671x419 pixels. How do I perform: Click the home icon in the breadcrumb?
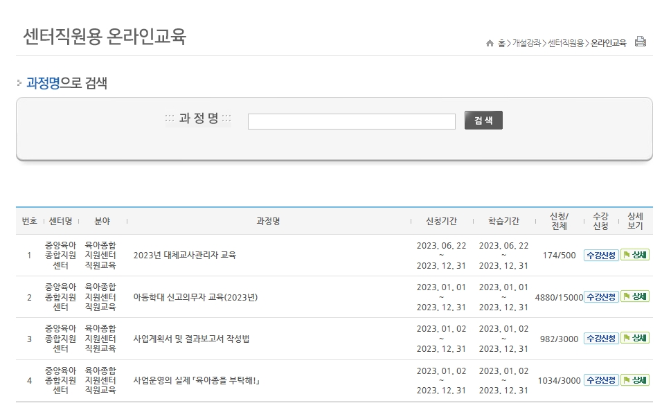(487, 42)
